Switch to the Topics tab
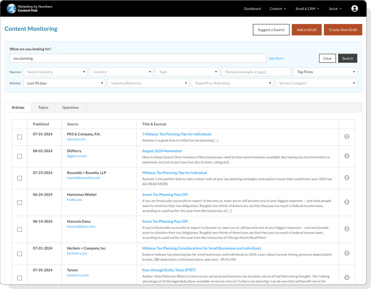 coord(43,107)
